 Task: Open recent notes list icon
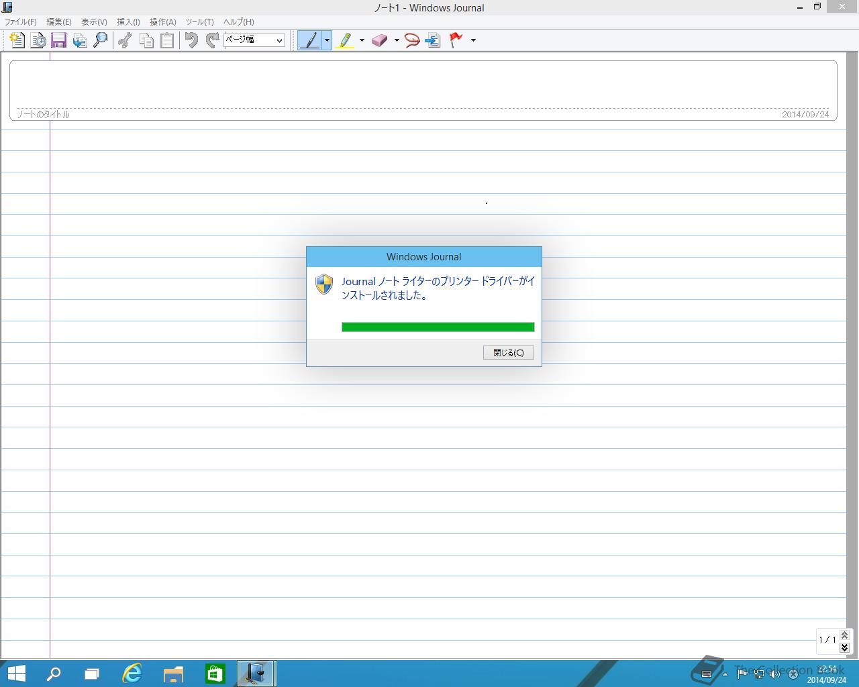point(38,40)
